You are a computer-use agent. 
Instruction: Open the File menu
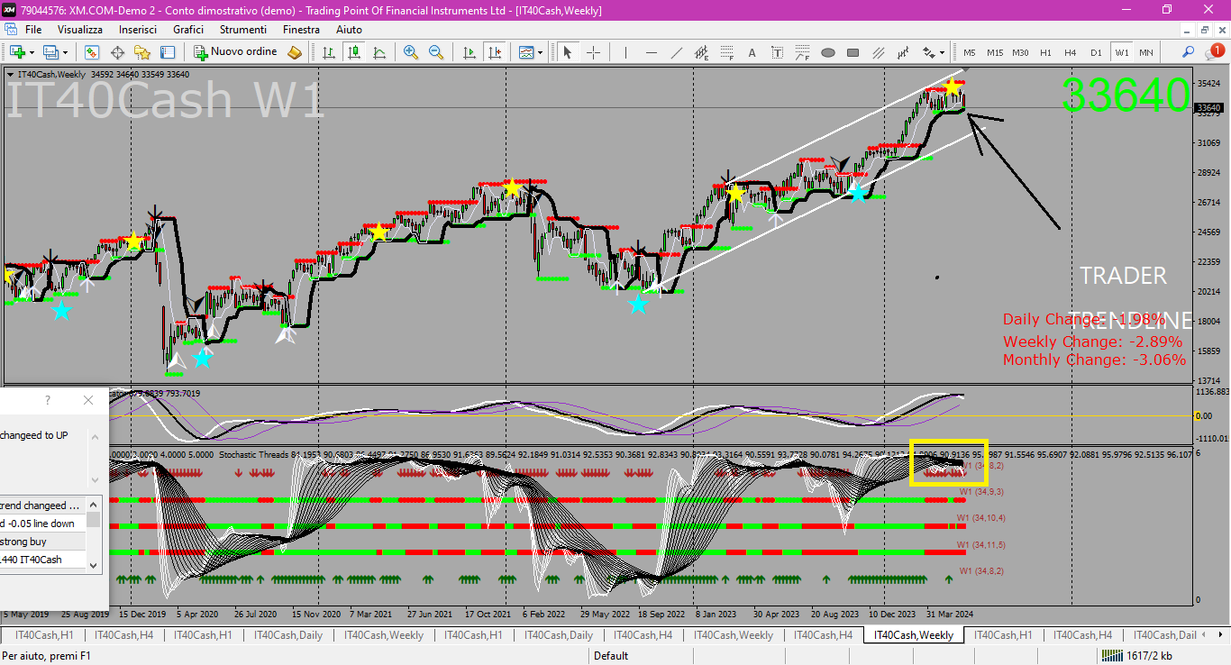click(33, 30)
